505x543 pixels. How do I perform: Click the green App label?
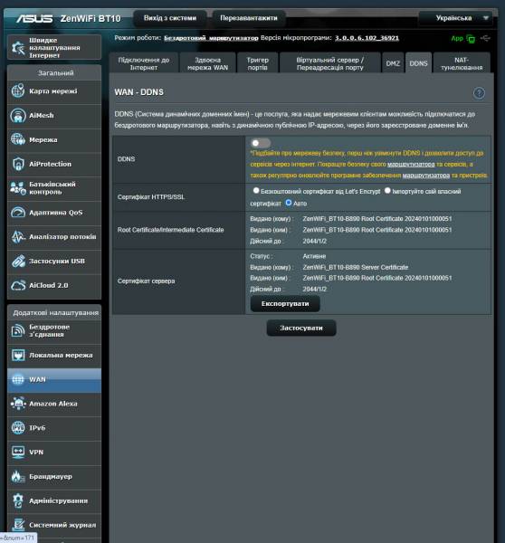tap(457, 38)
